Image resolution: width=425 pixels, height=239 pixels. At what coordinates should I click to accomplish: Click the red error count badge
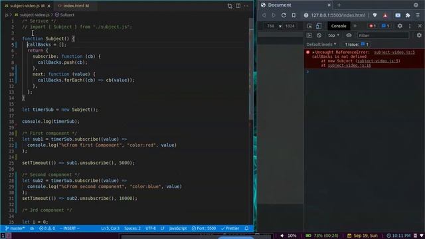373,26
